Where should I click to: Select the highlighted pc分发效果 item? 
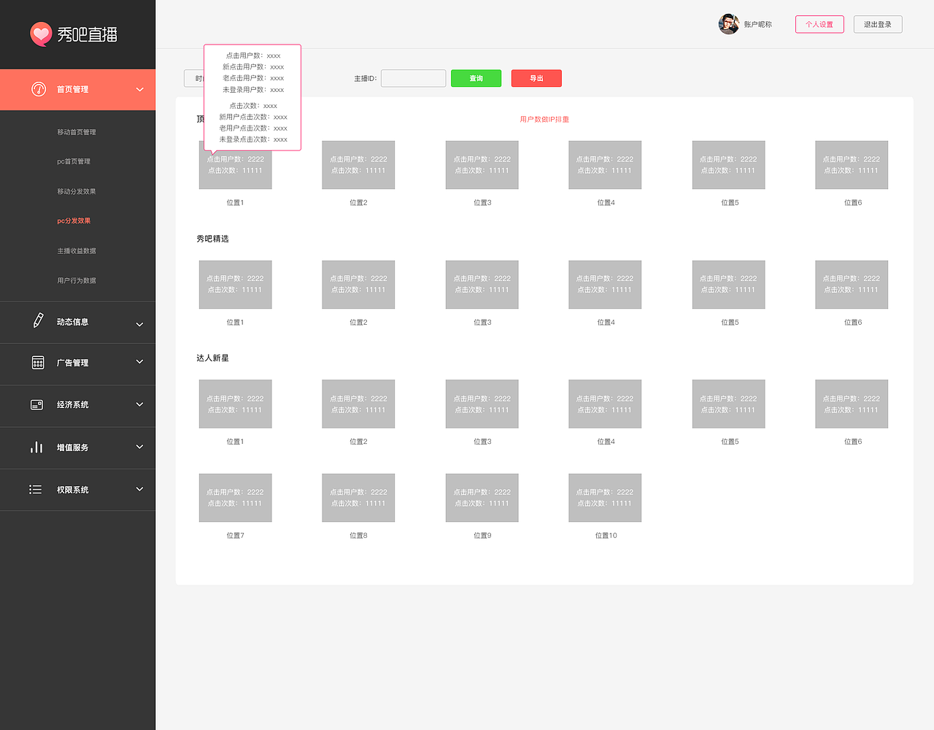[x=74, y=220]
